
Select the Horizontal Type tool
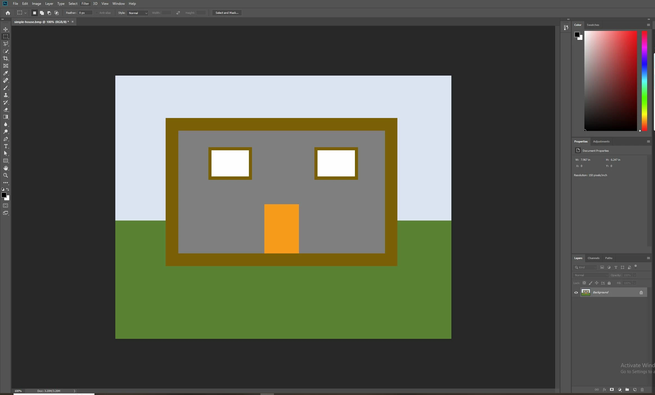pos(6,146)
